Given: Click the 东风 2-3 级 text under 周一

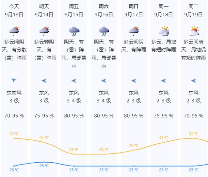Looking at the screenshot, I should click(164, 97).
